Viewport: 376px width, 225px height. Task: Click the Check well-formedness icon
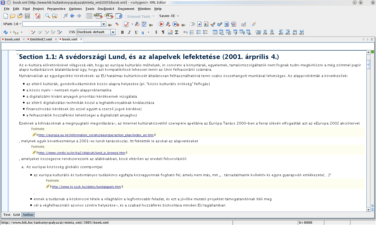click(x=144, y=24)
